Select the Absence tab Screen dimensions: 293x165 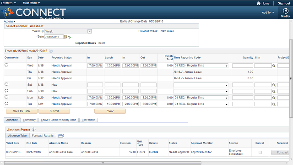(x=12, y=120)
